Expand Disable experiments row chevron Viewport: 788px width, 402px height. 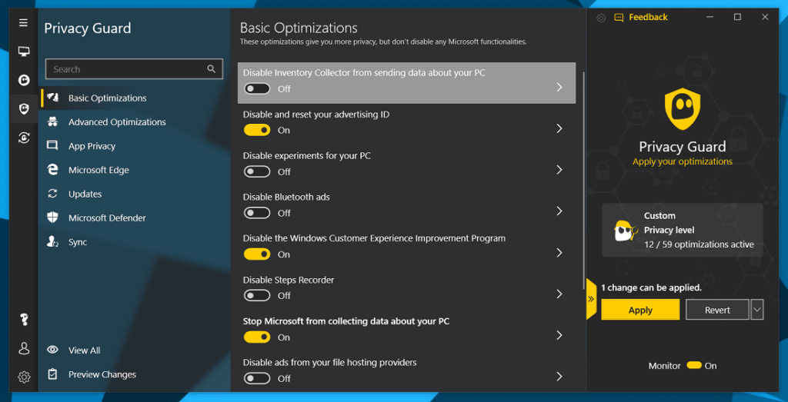click(559, 170)
